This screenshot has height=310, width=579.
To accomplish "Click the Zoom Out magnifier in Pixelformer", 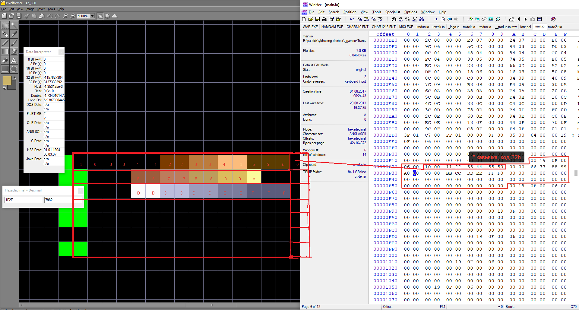I will point(73,16).
